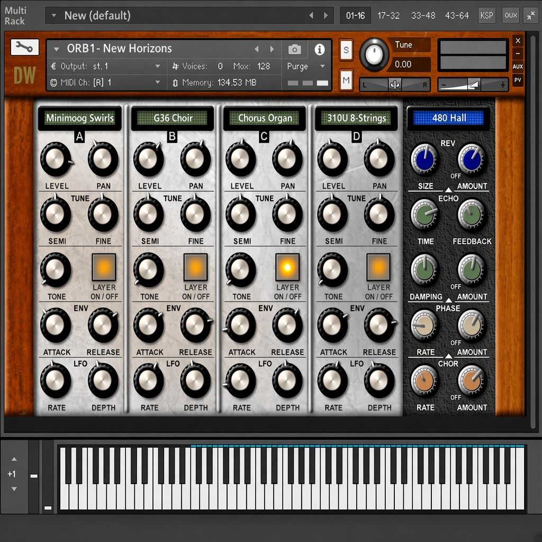542x542 pixels.
Task: Open the MIDI Ch dropdown
Action: point(157,82)
